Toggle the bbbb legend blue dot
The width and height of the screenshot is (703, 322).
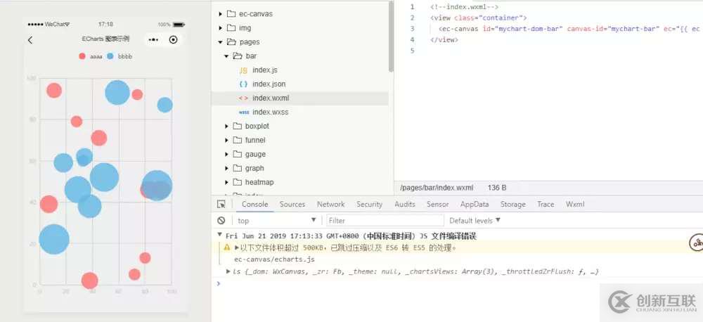pos(110,56)
